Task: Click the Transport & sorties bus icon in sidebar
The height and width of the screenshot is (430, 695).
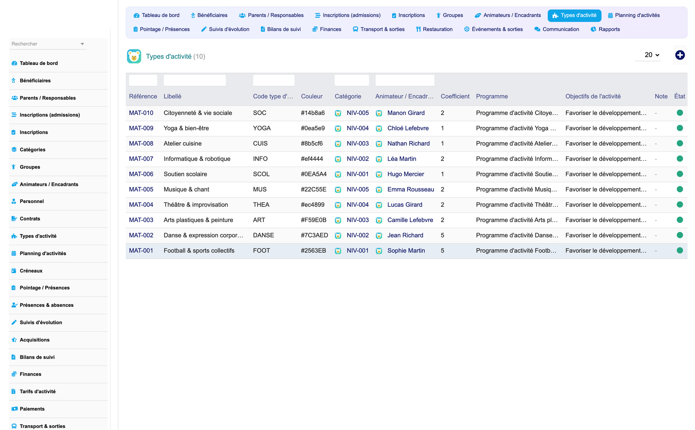Action: click(14, 426)
